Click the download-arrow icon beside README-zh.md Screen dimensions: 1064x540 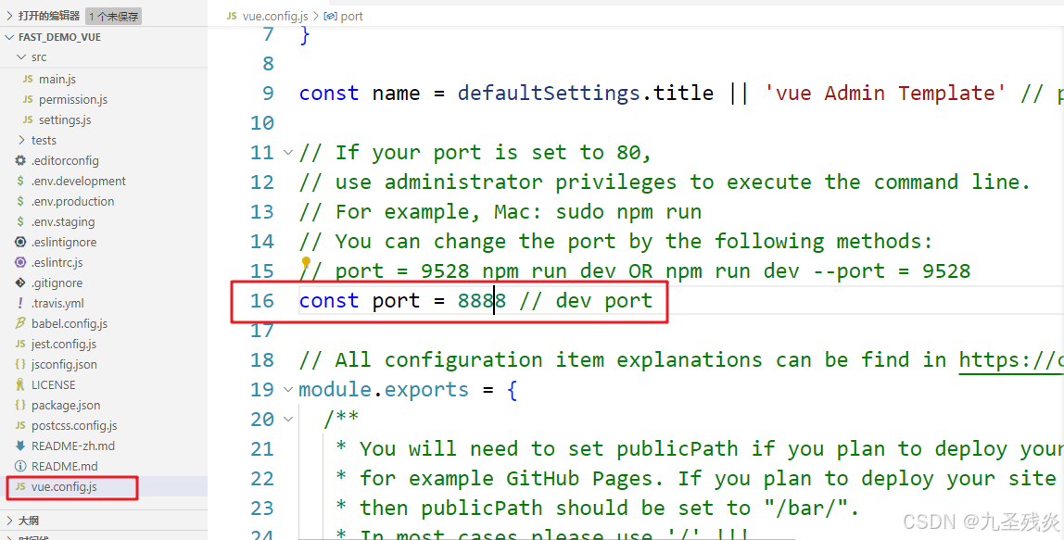pos(20,445)
